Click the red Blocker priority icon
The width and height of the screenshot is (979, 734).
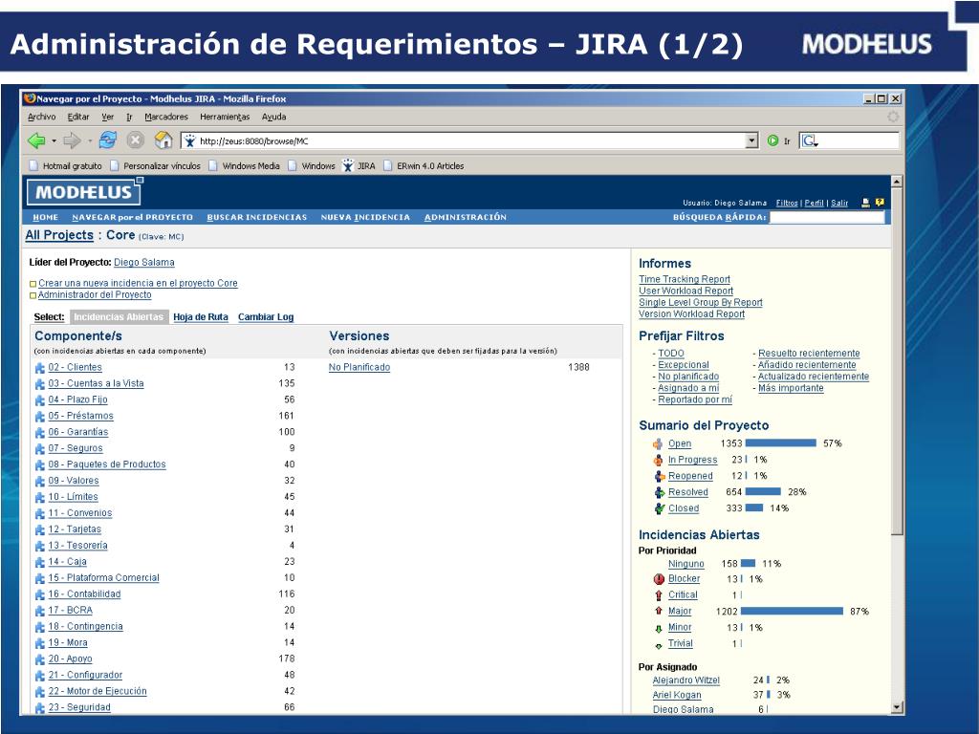659,579
